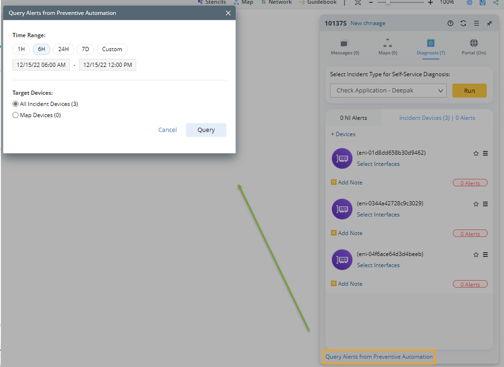The image size is (504, 367).
Task: Open the Guidebook toolbar item
Action: [318, 2]
